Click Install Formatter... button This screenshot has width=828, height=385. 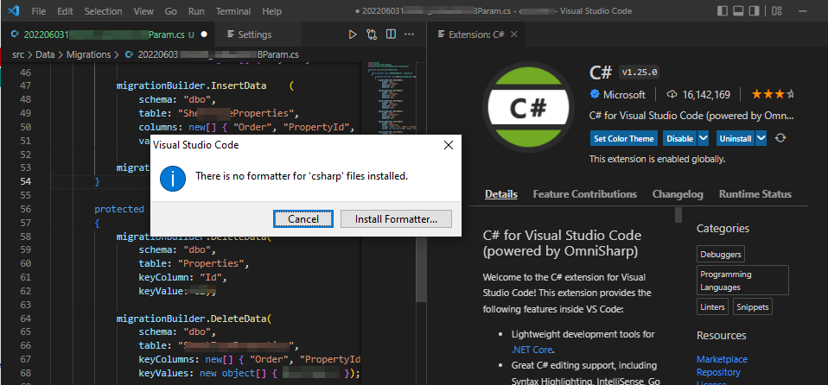pyautogui.click(x=396, y=219)
